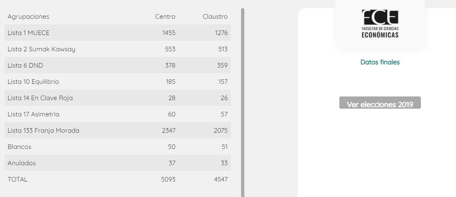Select the Lista 6 DND row label
Screen dimensions: 456x197
tap(25, 66)
